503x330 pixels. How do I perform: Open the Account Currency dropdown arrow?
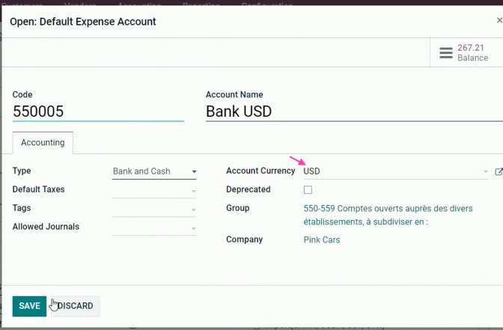click(x=485, y=171)
